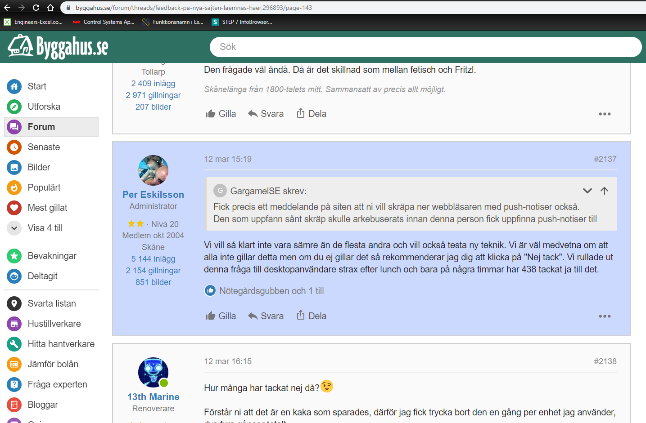
Task: Click Fråga experten question icon
Action: (x=14, y=384)
